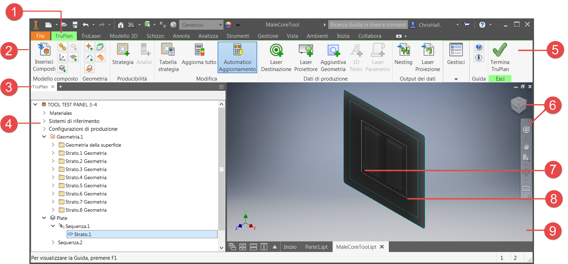Click the ViewCube in the viewport
The height and width of the screenshot is (264, 568).
tap(519, 105)
